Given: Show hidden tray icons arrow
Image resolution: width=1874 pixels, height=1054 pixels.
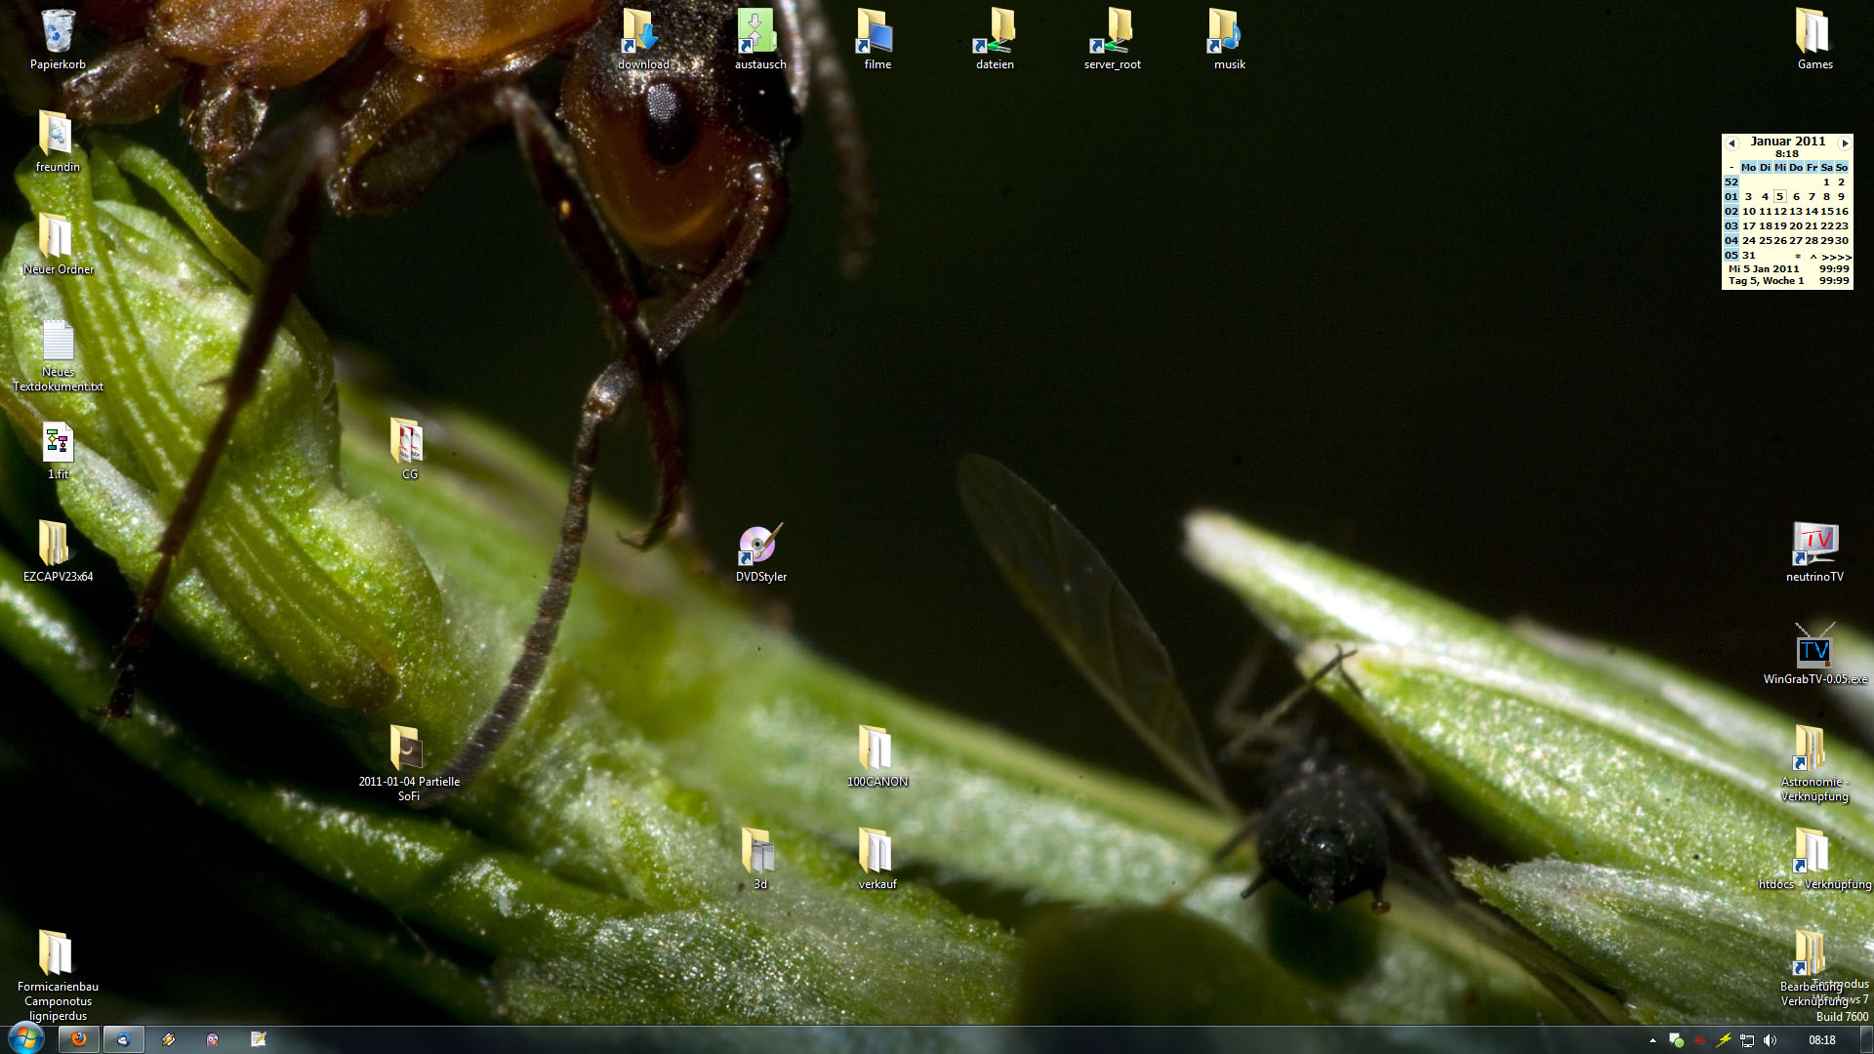Looking at the screenshot, I should coord(1652,1040).
